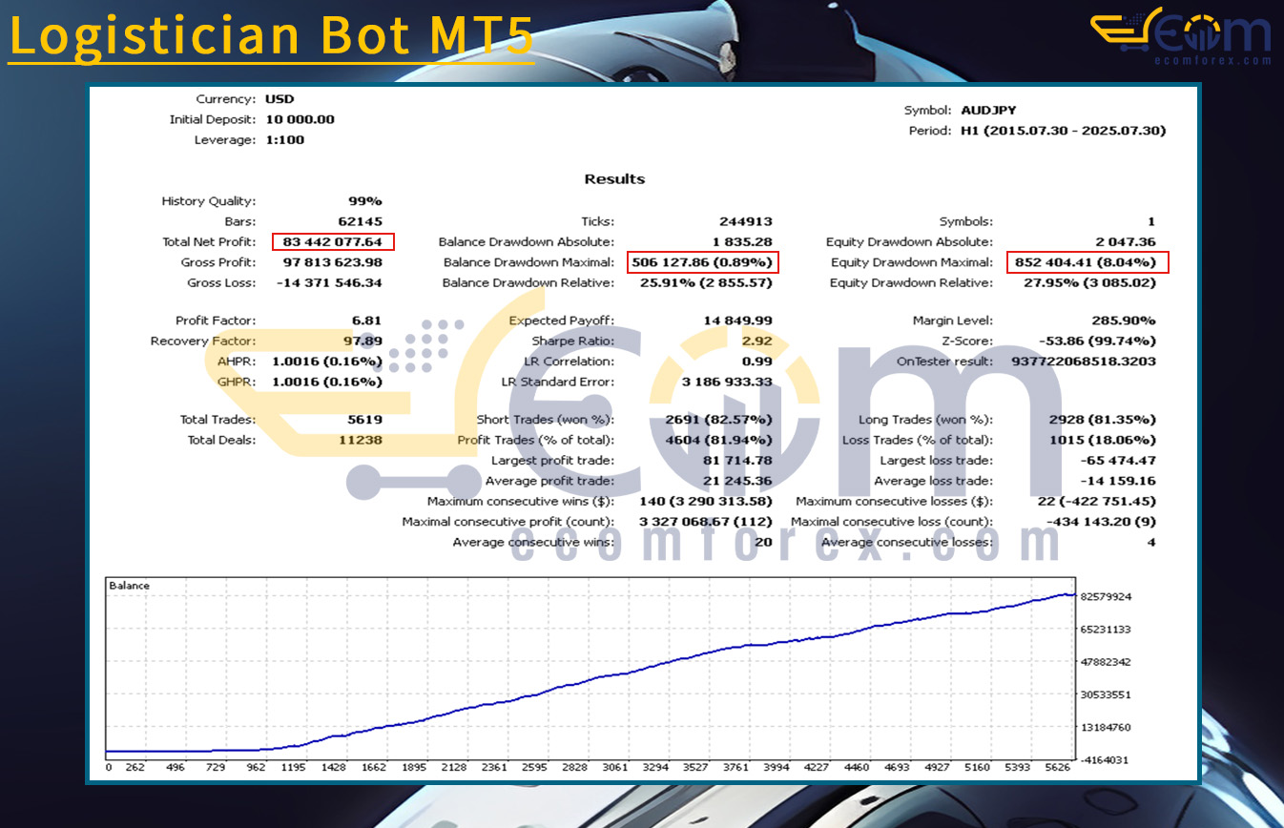
Task: Click the Balance label on the chart
Action: [x=129, y=586]
